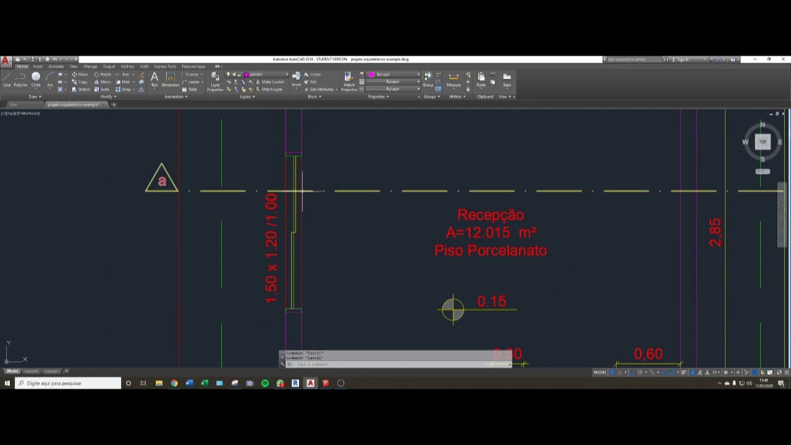The image size is (791, 445).
Task: Expand the Annotation panel
Action: tap(176, 96)
